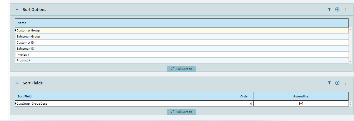This screenshot has height=121, width=354.
Task: Sort by the Ascending column header
Action: (301, 96)
